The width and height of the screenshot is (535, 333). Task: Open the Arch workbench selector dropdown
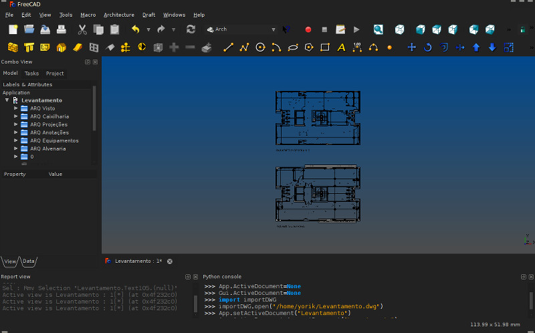(241, 29)
